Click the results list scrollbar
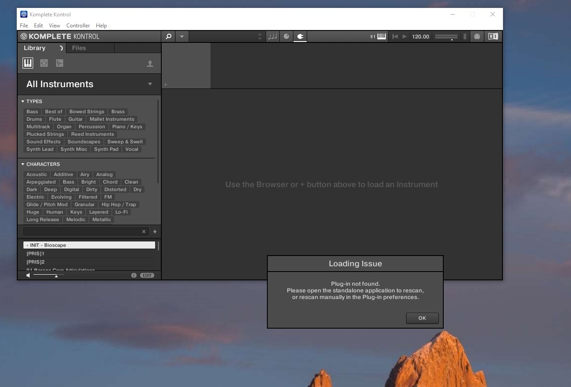571x387 pixels. point(158,245)
